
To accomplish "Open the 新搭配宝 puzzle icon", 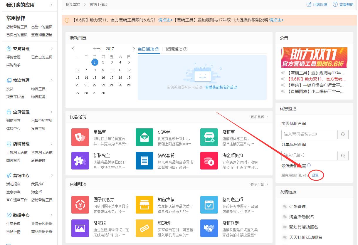I will tap(80, 161).
